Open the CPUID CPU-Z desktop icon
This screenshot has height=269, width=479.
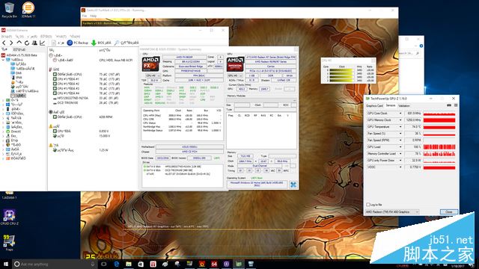point(10,217)
